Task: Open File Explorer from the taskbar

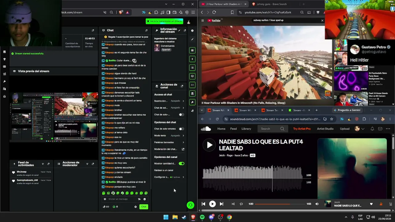Action: tap(175, 217)
